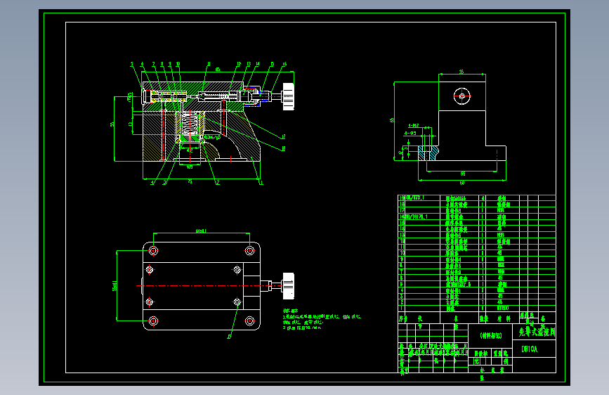Viewport: 609px width, 395px height.
Task: Click the HT200 material cell in parts list
Action: 502,308
